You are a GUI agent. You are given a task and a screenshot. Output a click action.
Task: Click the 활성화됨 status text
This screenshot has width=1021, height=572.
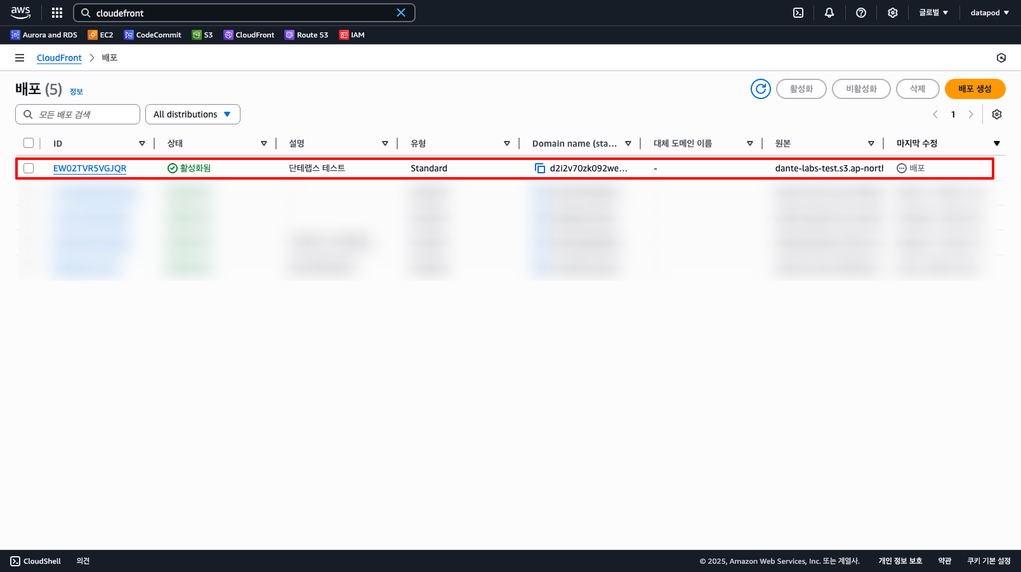coord(195,168)
